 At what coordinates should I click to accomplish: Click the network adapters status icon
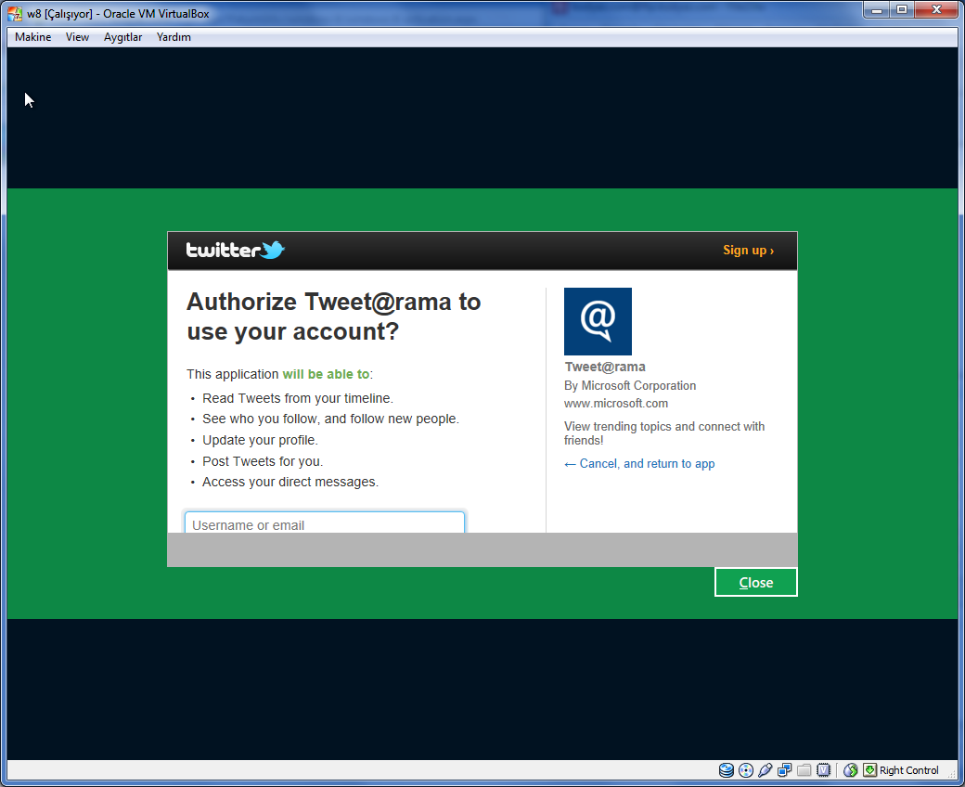[784, 769]
